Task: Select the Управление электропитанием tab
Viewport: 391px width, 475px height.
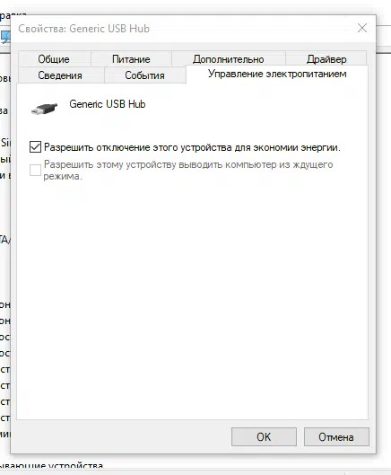Action: [277, 74]
